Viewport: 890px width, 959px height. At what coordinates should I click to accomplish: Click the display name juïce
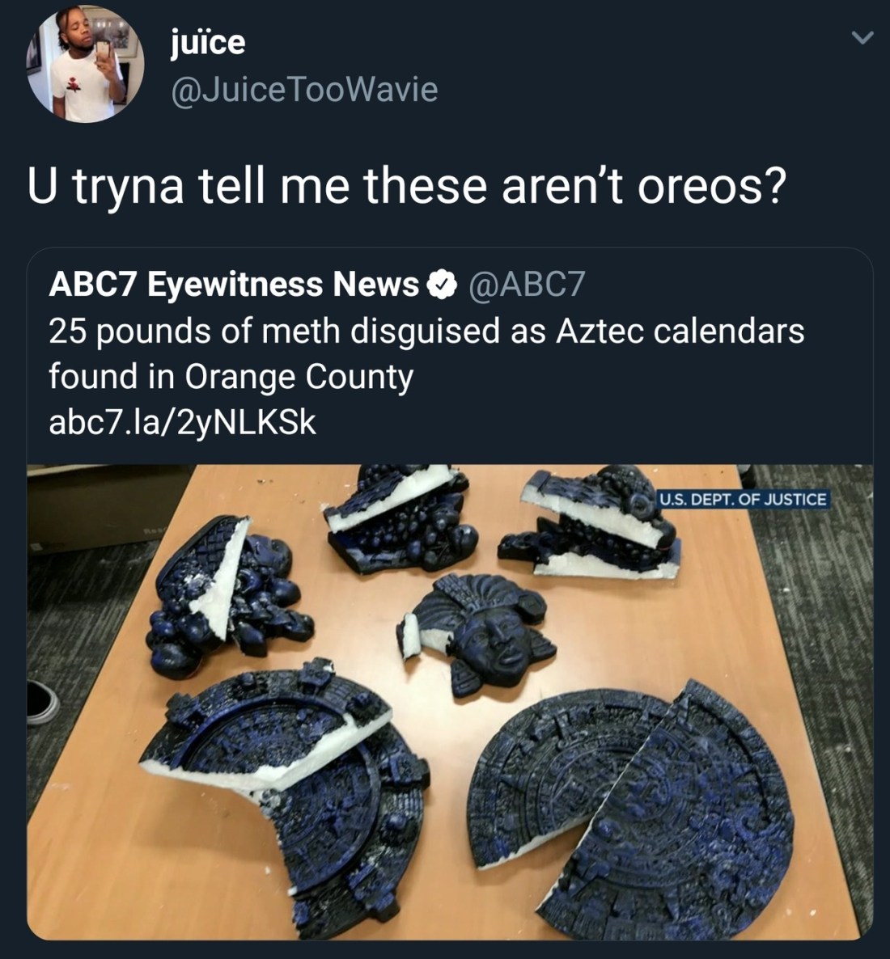(207, 44)
